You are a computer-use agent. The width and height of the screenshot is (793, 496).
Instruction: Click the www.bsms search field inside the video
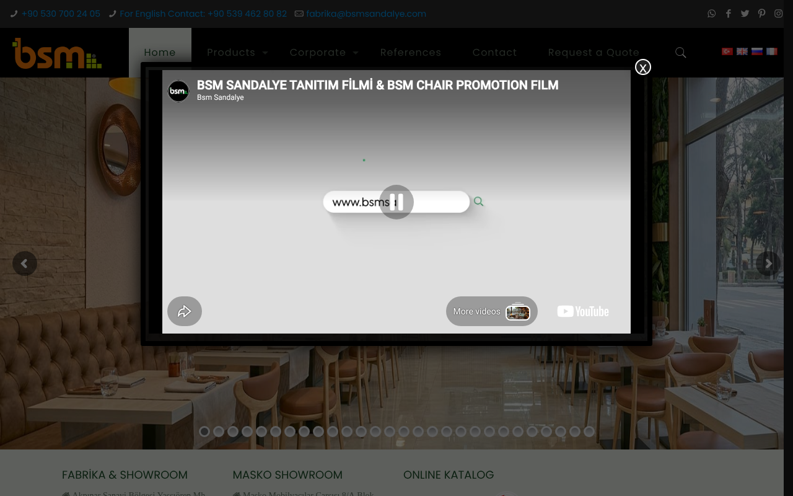pyautogui.click(x=396, y=202)
